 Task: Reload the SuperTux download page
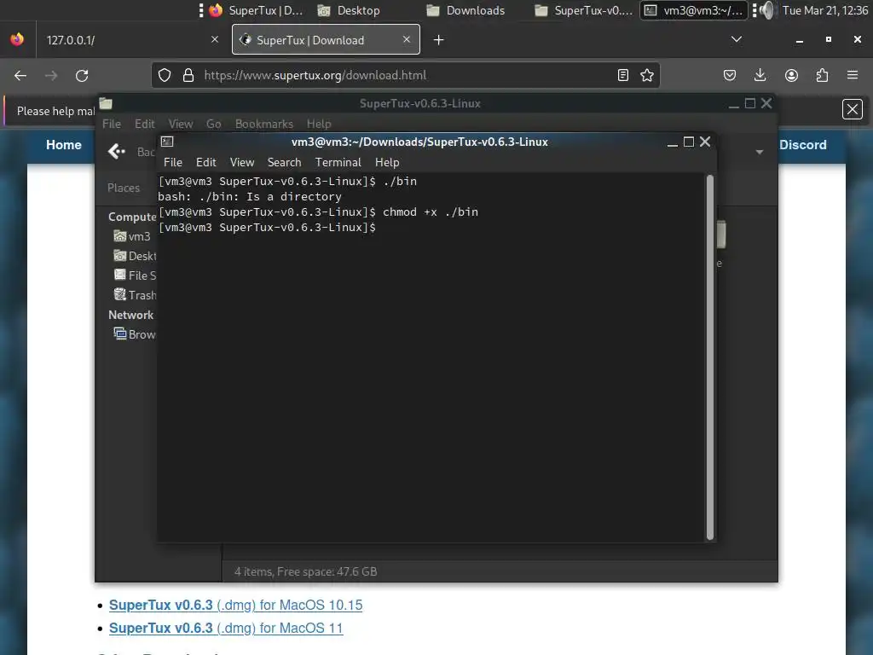(x=82, y=75)
